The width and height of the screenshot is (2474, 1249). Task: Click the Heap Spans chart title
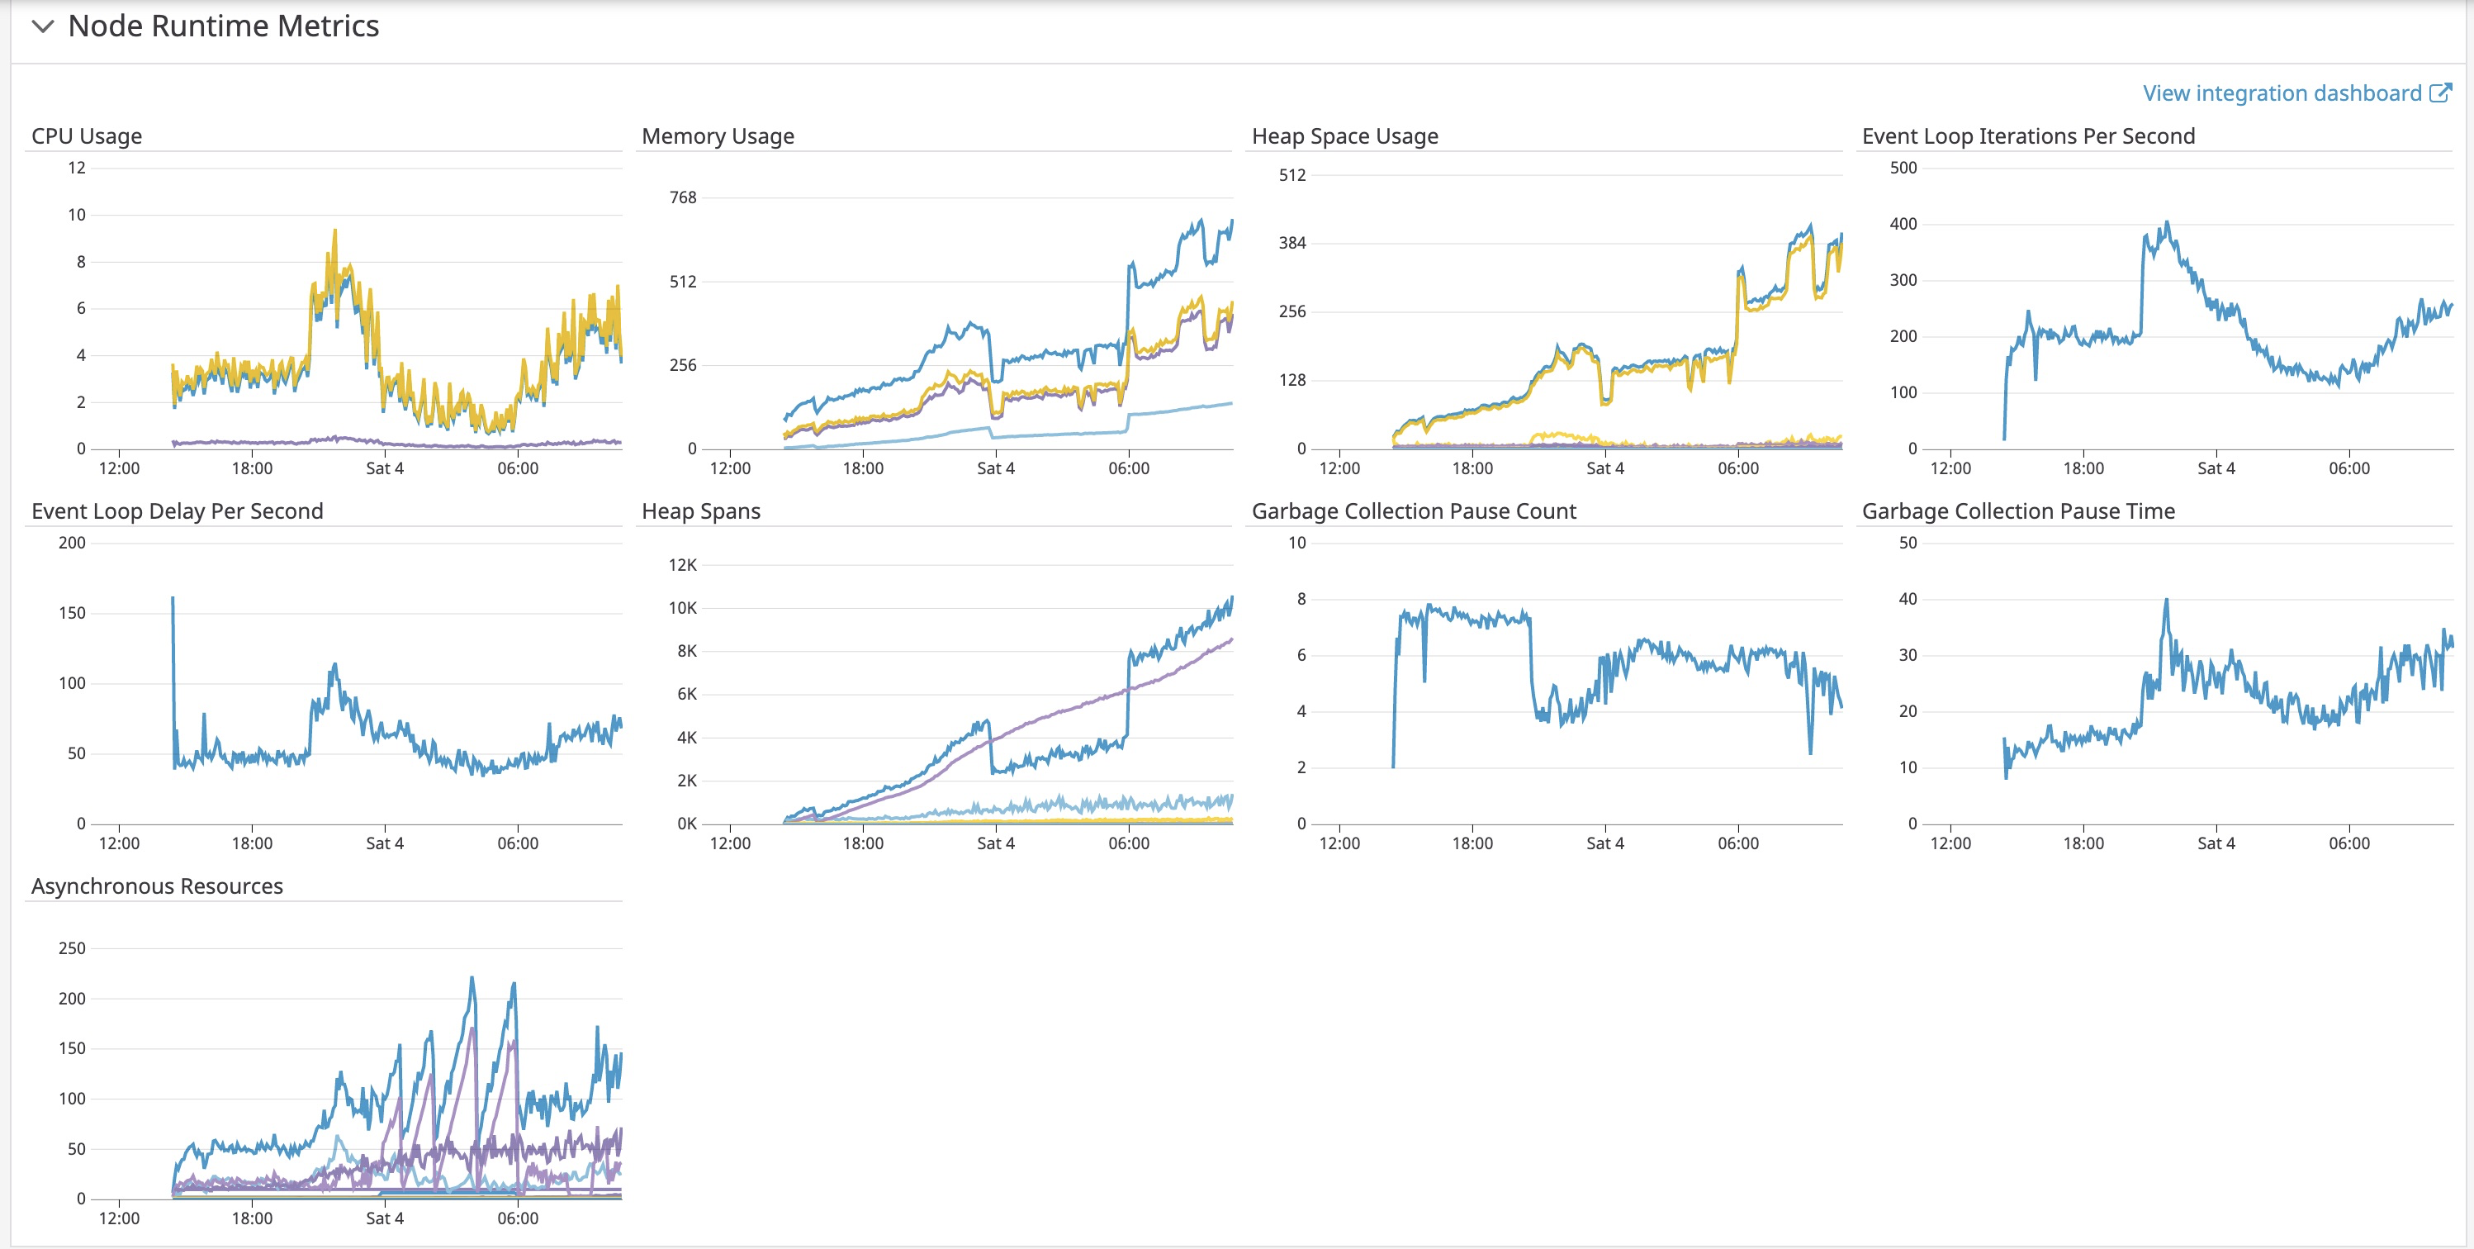(700, 511)
